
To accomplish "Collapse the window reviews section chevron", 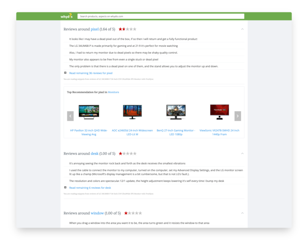I will pos(242,213).
